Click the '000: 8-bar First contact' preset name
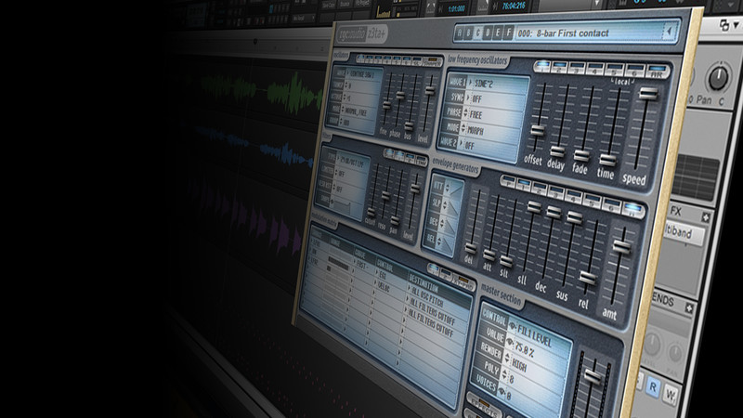 click(563, 33)
